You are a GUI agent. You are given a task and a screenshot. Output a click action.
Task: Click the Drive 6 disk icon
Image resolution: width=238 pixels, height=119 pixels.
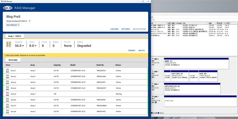[7, 100]
